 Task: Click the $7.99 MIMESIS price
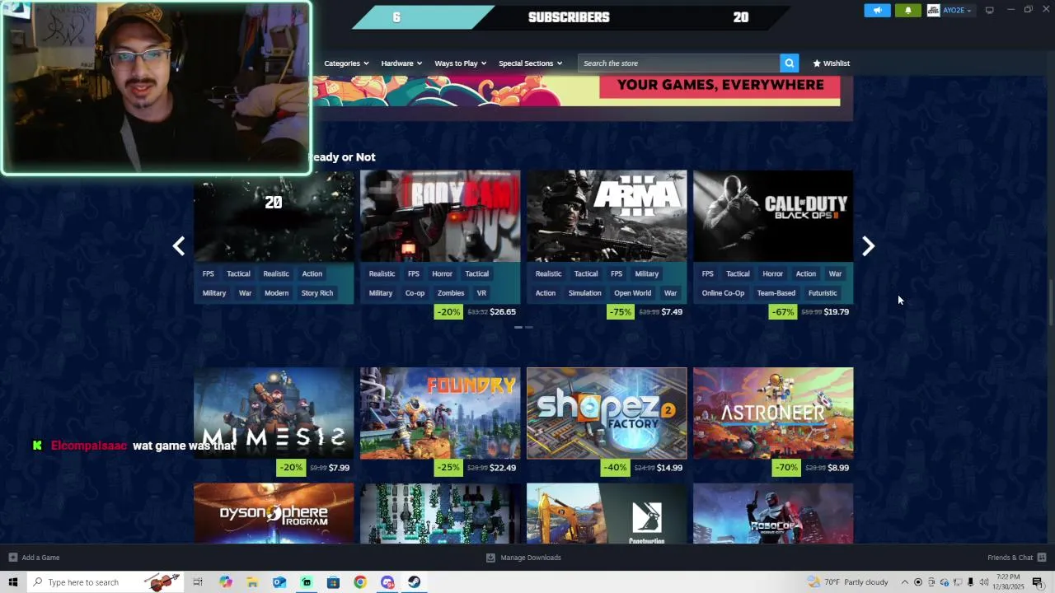pyautogui.click(x=339, y=468)
